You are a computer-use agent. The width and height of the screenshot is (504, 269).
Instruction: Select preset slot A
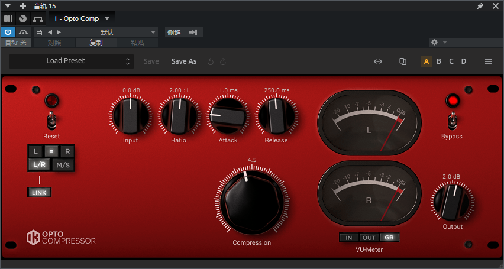click(x=427, y=61)
